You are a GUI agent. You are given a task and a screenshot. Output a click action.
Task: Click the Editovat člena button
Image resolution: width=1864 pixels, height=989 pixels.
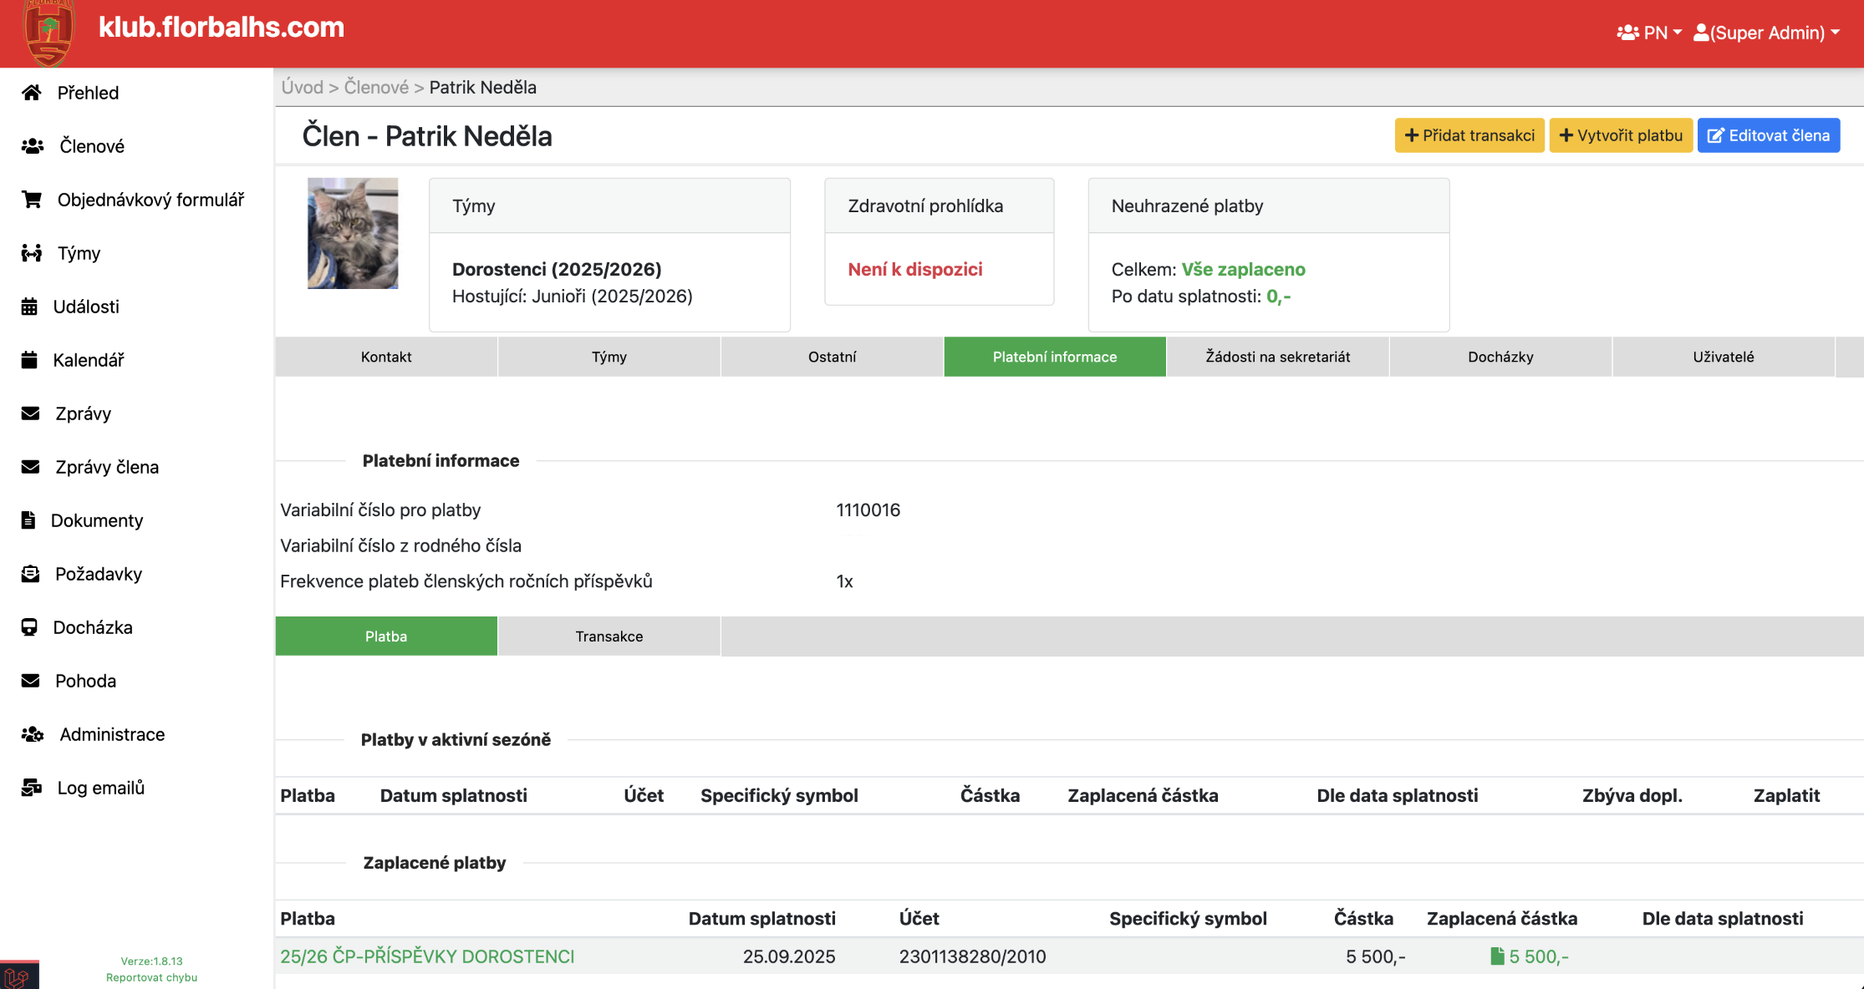pos(1768,135)
